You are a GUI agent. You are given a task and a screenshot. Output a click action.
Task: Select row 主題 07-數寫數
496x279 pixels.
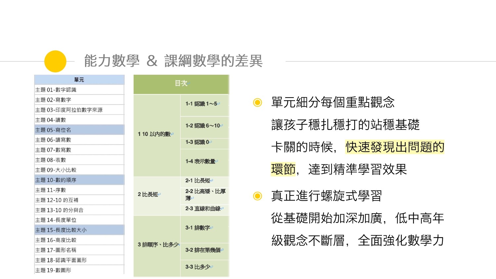[79, 150]
